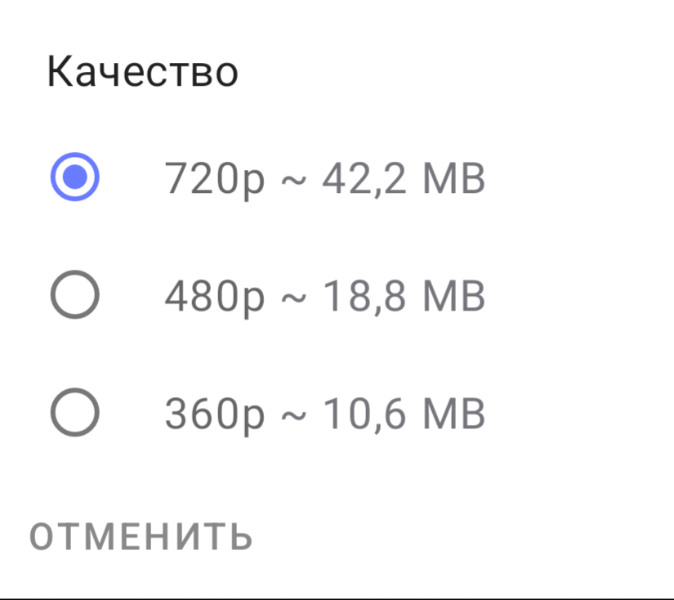Select the 720p radio button
This screenshot has height=600, width=674.
coord(75,177)
